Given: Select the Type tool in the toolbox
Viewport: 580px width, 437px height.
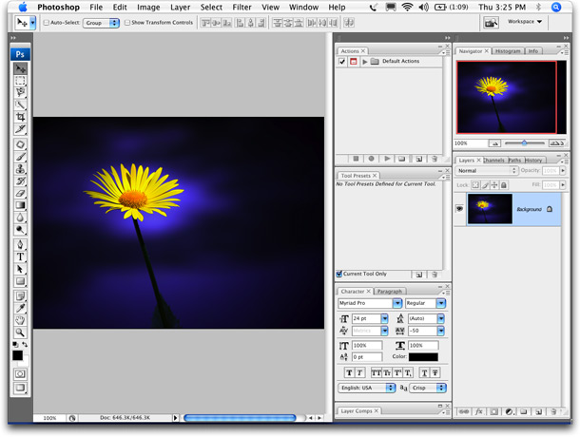Looking at the screenshot, I should coord(21,256).
